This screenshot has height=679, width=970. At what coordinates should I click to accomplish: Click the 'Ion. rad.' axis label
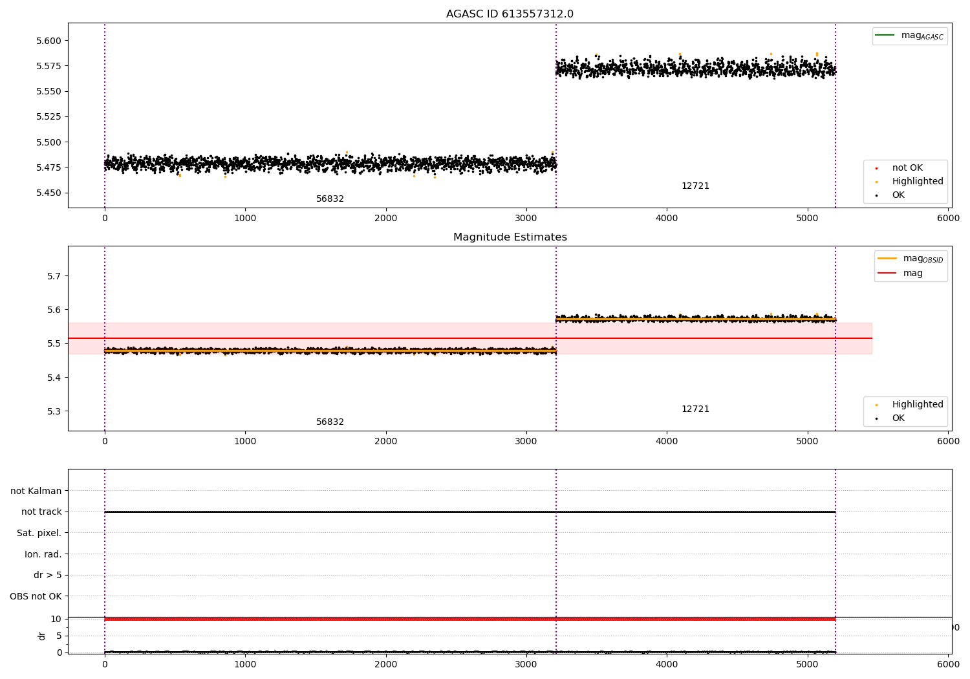click(x=43, y=554)
